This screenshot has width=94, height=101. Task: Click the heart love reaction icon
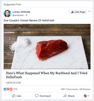[x=11, y=89]
